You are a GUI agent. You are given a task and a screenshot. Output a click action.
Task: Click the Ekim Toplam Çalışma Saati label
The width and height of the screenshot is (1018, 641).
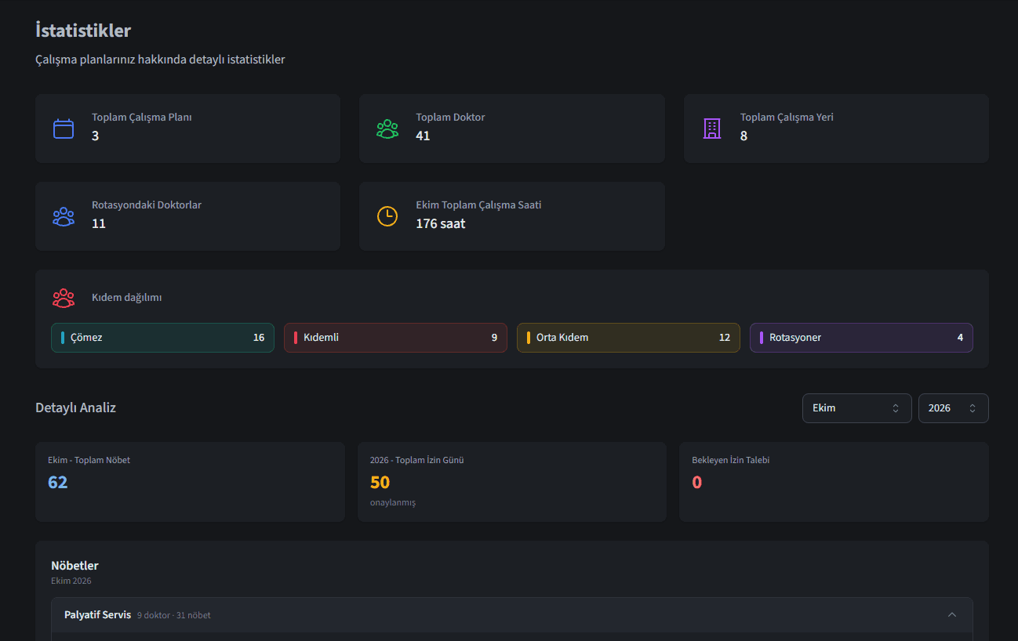478,205
